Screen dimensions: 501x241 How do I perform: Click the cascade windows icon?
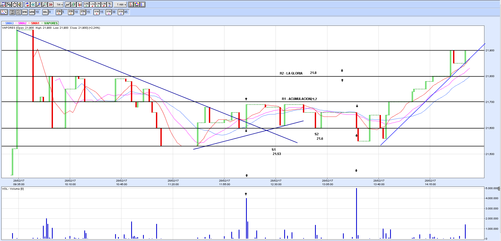tap(9, 4)
